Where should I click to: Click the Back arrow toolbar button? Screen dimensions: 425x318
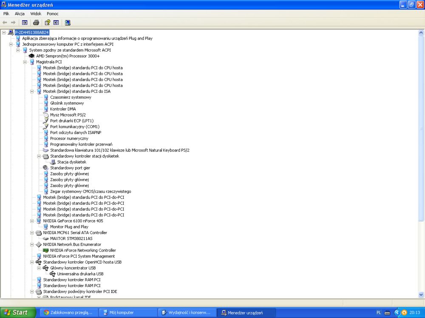tap(5, 22)
